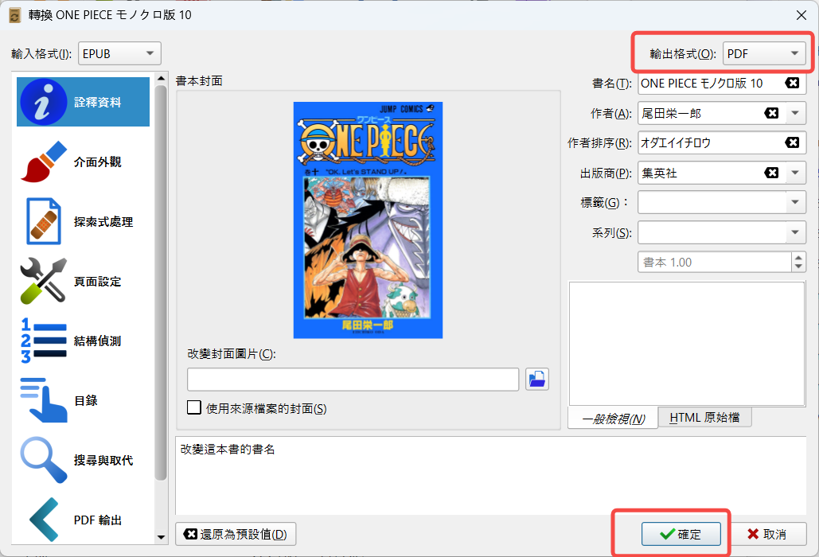Open the 目錄 table of contents section

(83, 400)
